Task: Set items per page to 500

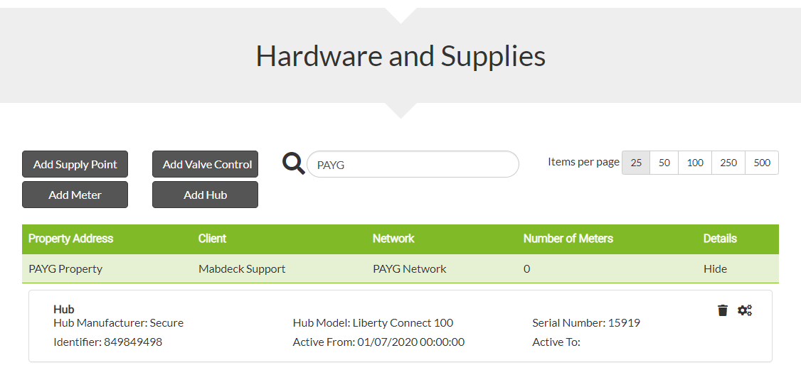Action: point(762,163)
